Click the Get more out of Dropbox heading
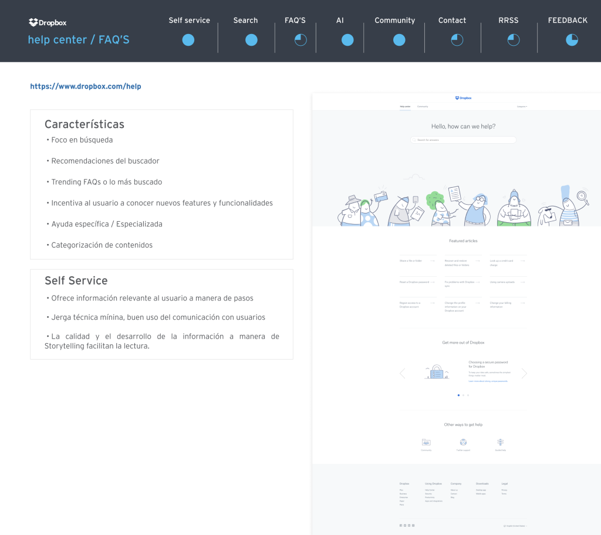The image size is (601, 535). (x=464, y=343)
